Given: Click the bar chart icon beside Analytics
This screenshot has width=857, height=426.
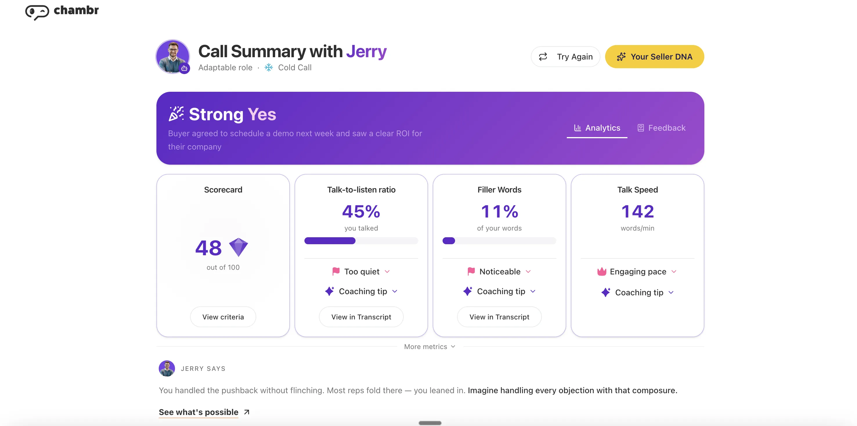Looking at the screenshot, I should point(578,127).
